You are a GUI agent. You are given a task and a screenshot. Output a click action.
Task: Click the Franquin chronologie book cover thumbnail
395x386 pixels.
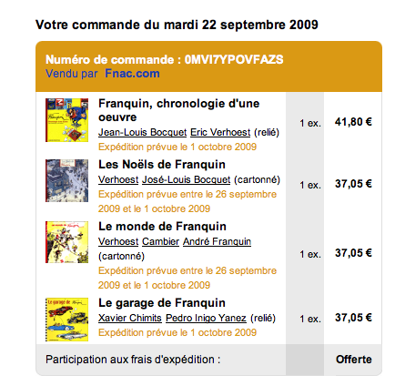click(x=66, y=120)
